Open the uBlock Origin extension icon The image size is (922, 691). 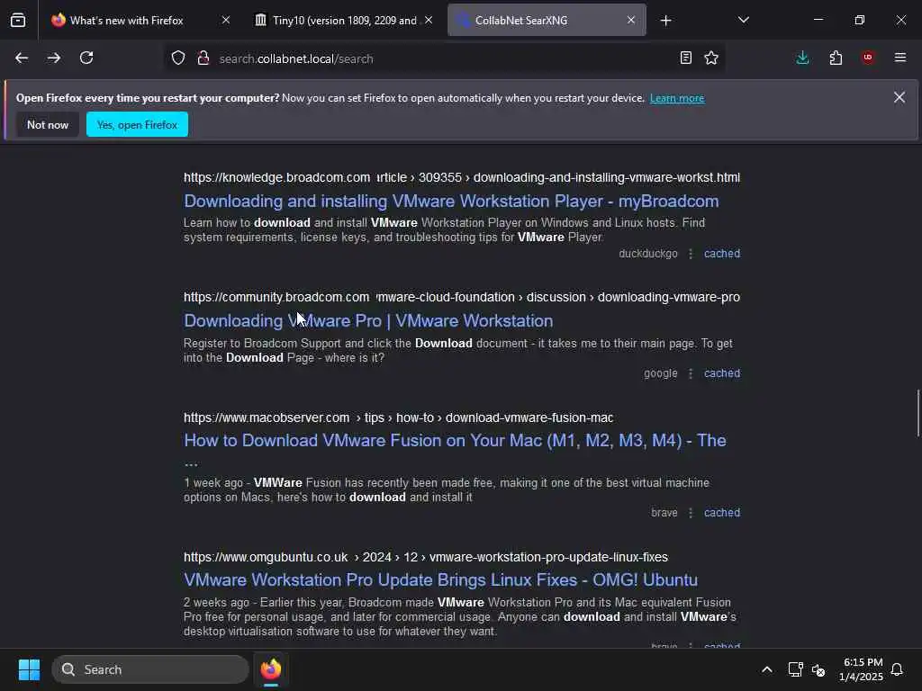click(x=868, y=58)
